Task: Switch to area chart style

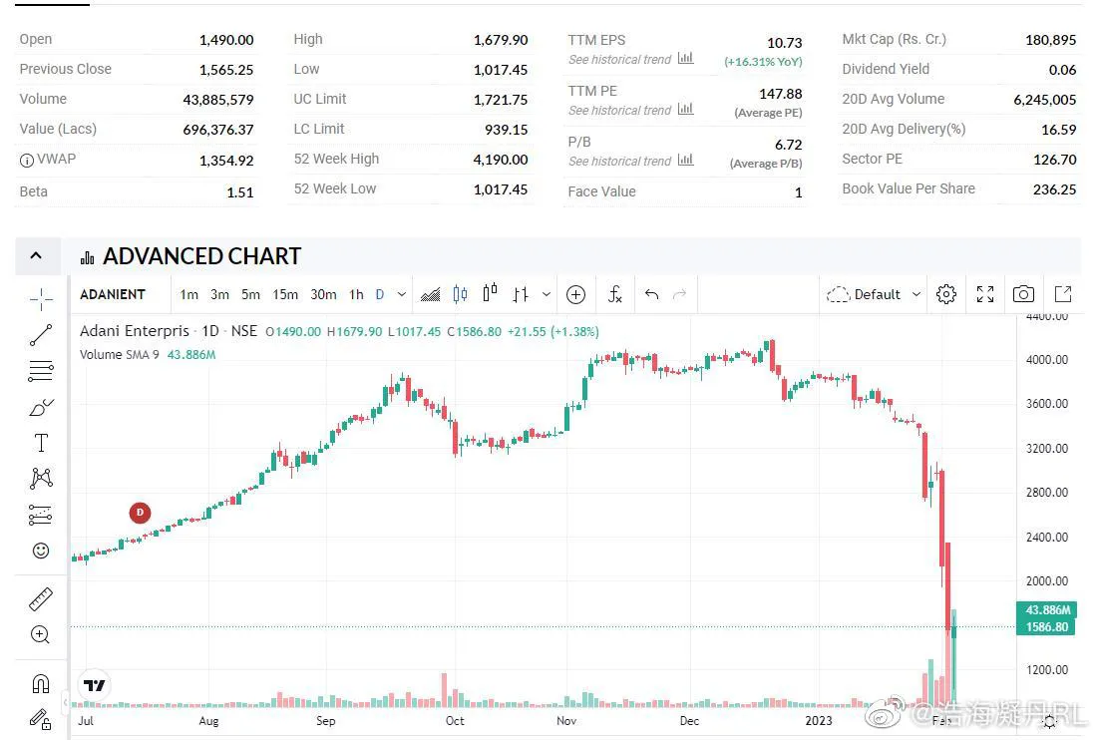Action: point(431,295)
